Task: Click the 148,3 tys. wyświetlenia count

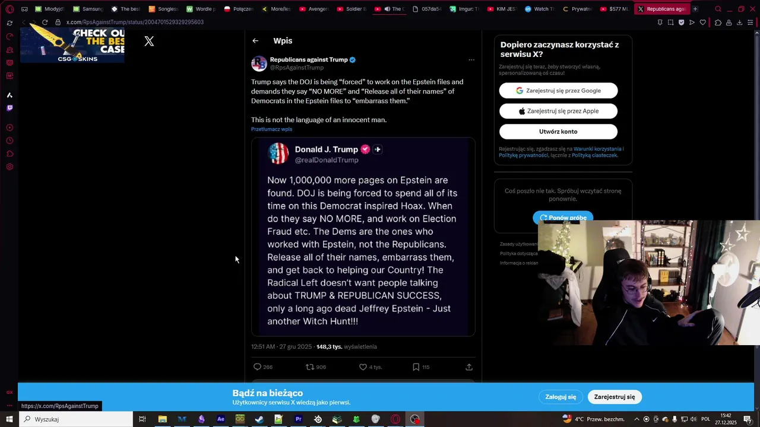Action: 347,347
